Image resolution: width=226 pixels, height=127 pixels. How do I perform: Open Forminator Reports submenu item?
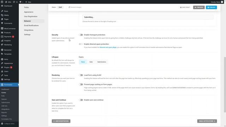[x=4, y=113]
